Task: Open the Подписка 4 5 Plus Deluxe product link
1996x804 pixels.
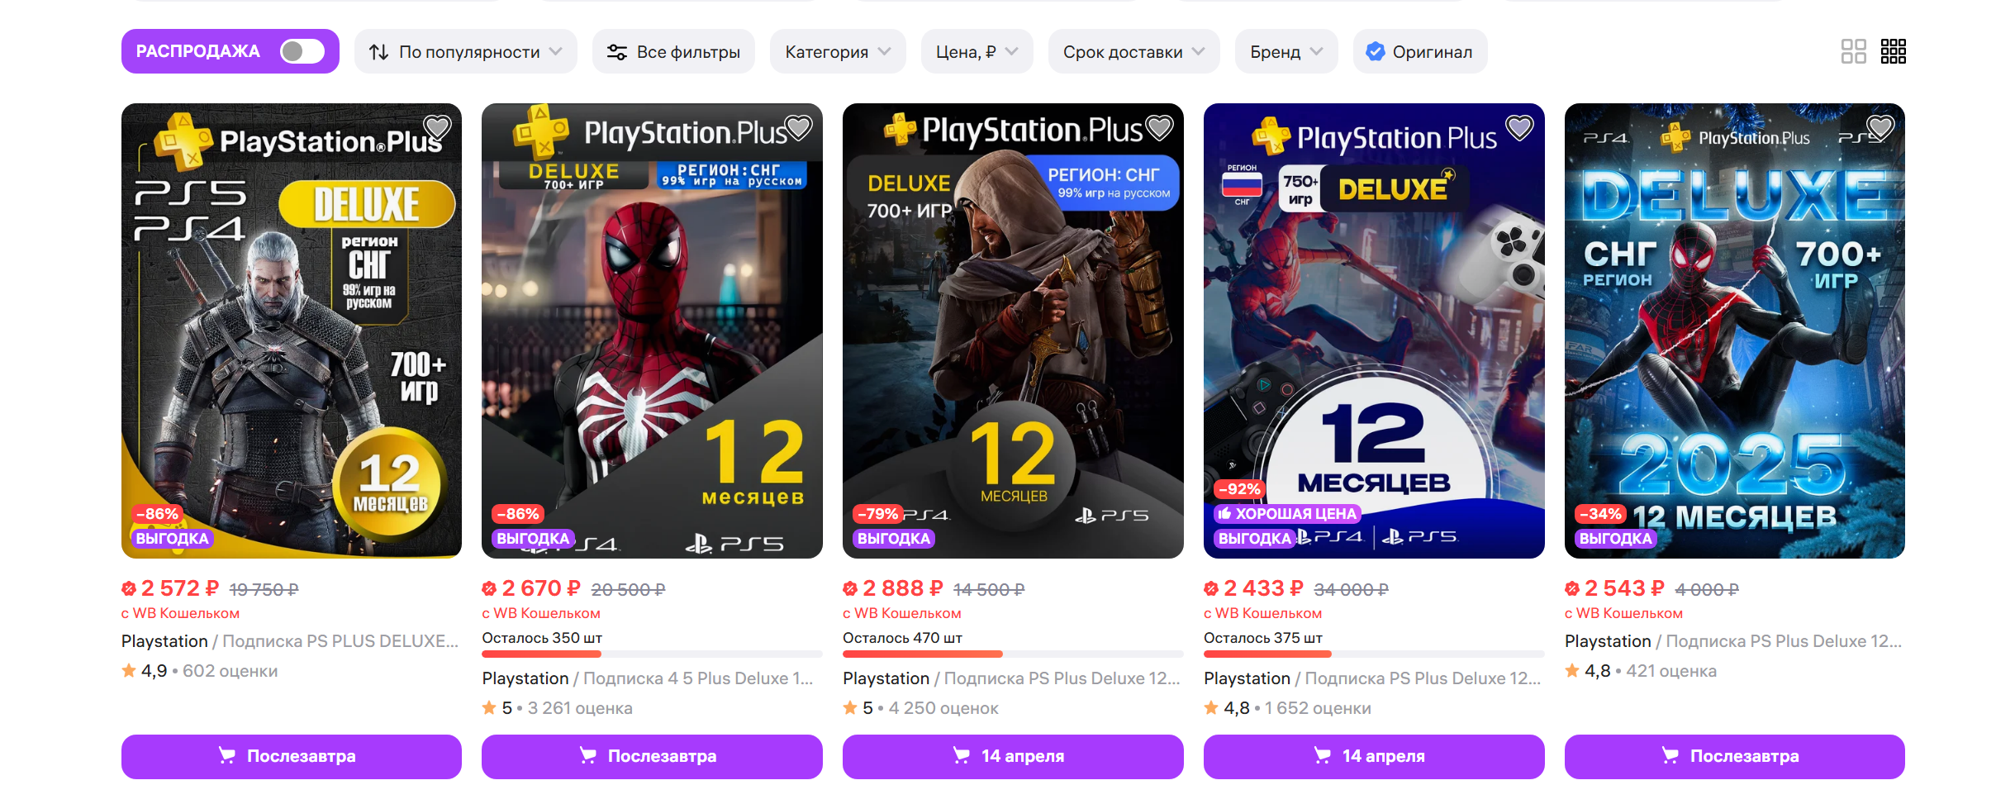Action: 697,678
